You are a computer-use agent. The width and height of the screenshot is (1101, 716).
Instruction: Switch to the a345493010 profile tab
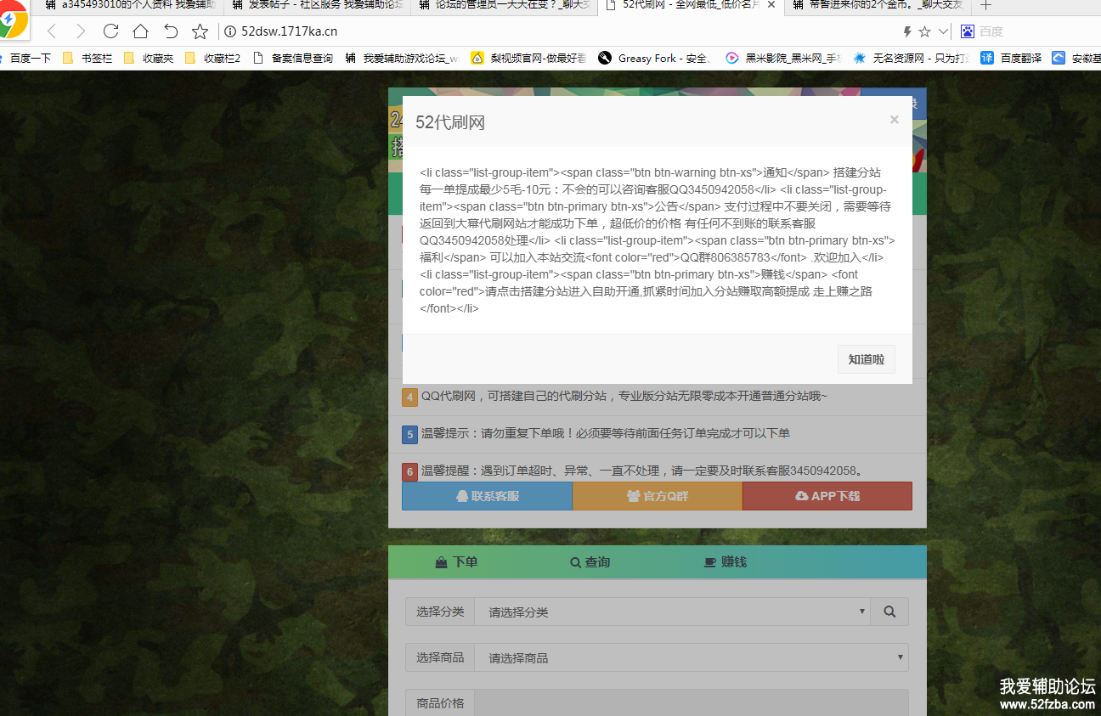click(x=130, y=5)
